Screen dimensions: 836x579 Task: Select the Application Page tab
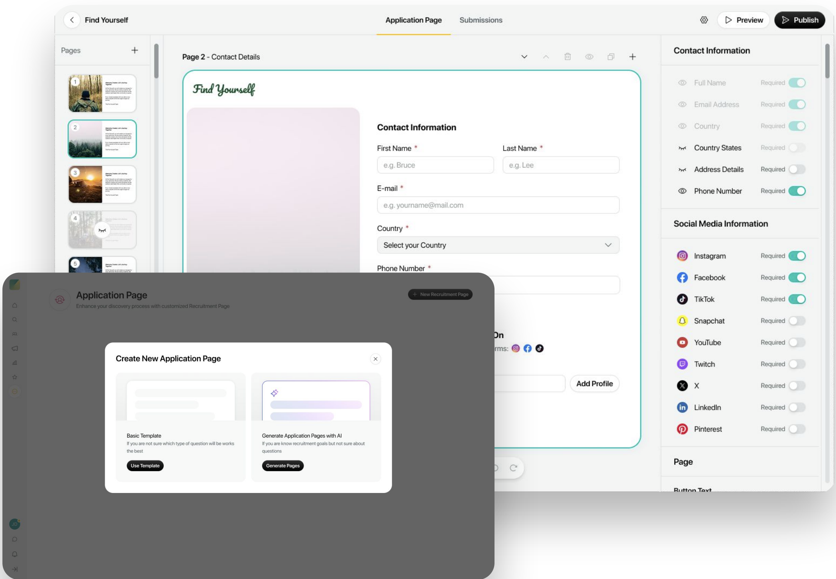[413, 20]
